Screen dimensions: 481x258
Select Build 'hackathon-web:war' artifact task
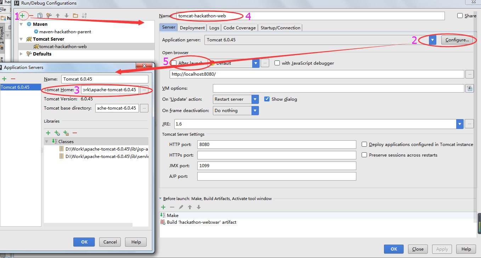pos(202,222)
